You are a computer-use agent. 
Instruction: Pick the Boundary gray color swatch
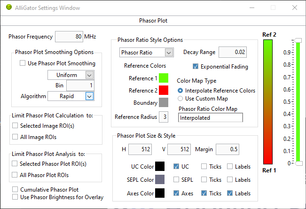(x=164, y=102)
